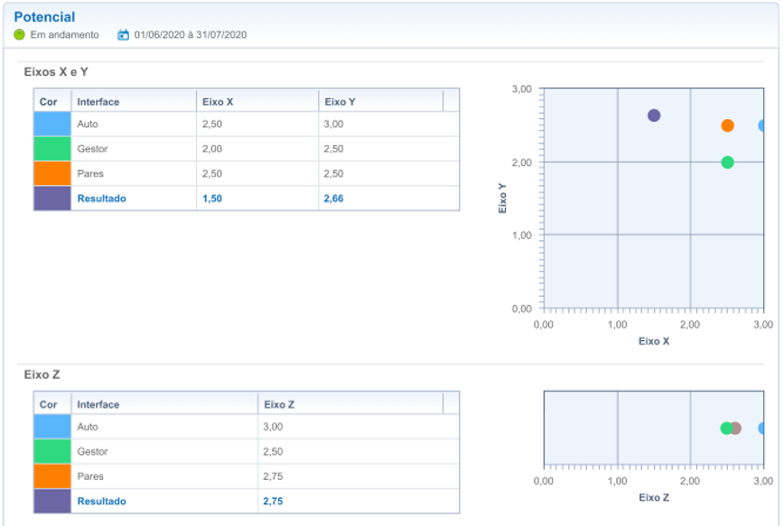
Task: Select the purple Resultado point in the X-Y chart
Action: coord(654,115)
